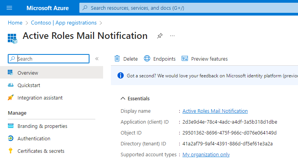Go to Home breadcrumb

coord(15,23)
